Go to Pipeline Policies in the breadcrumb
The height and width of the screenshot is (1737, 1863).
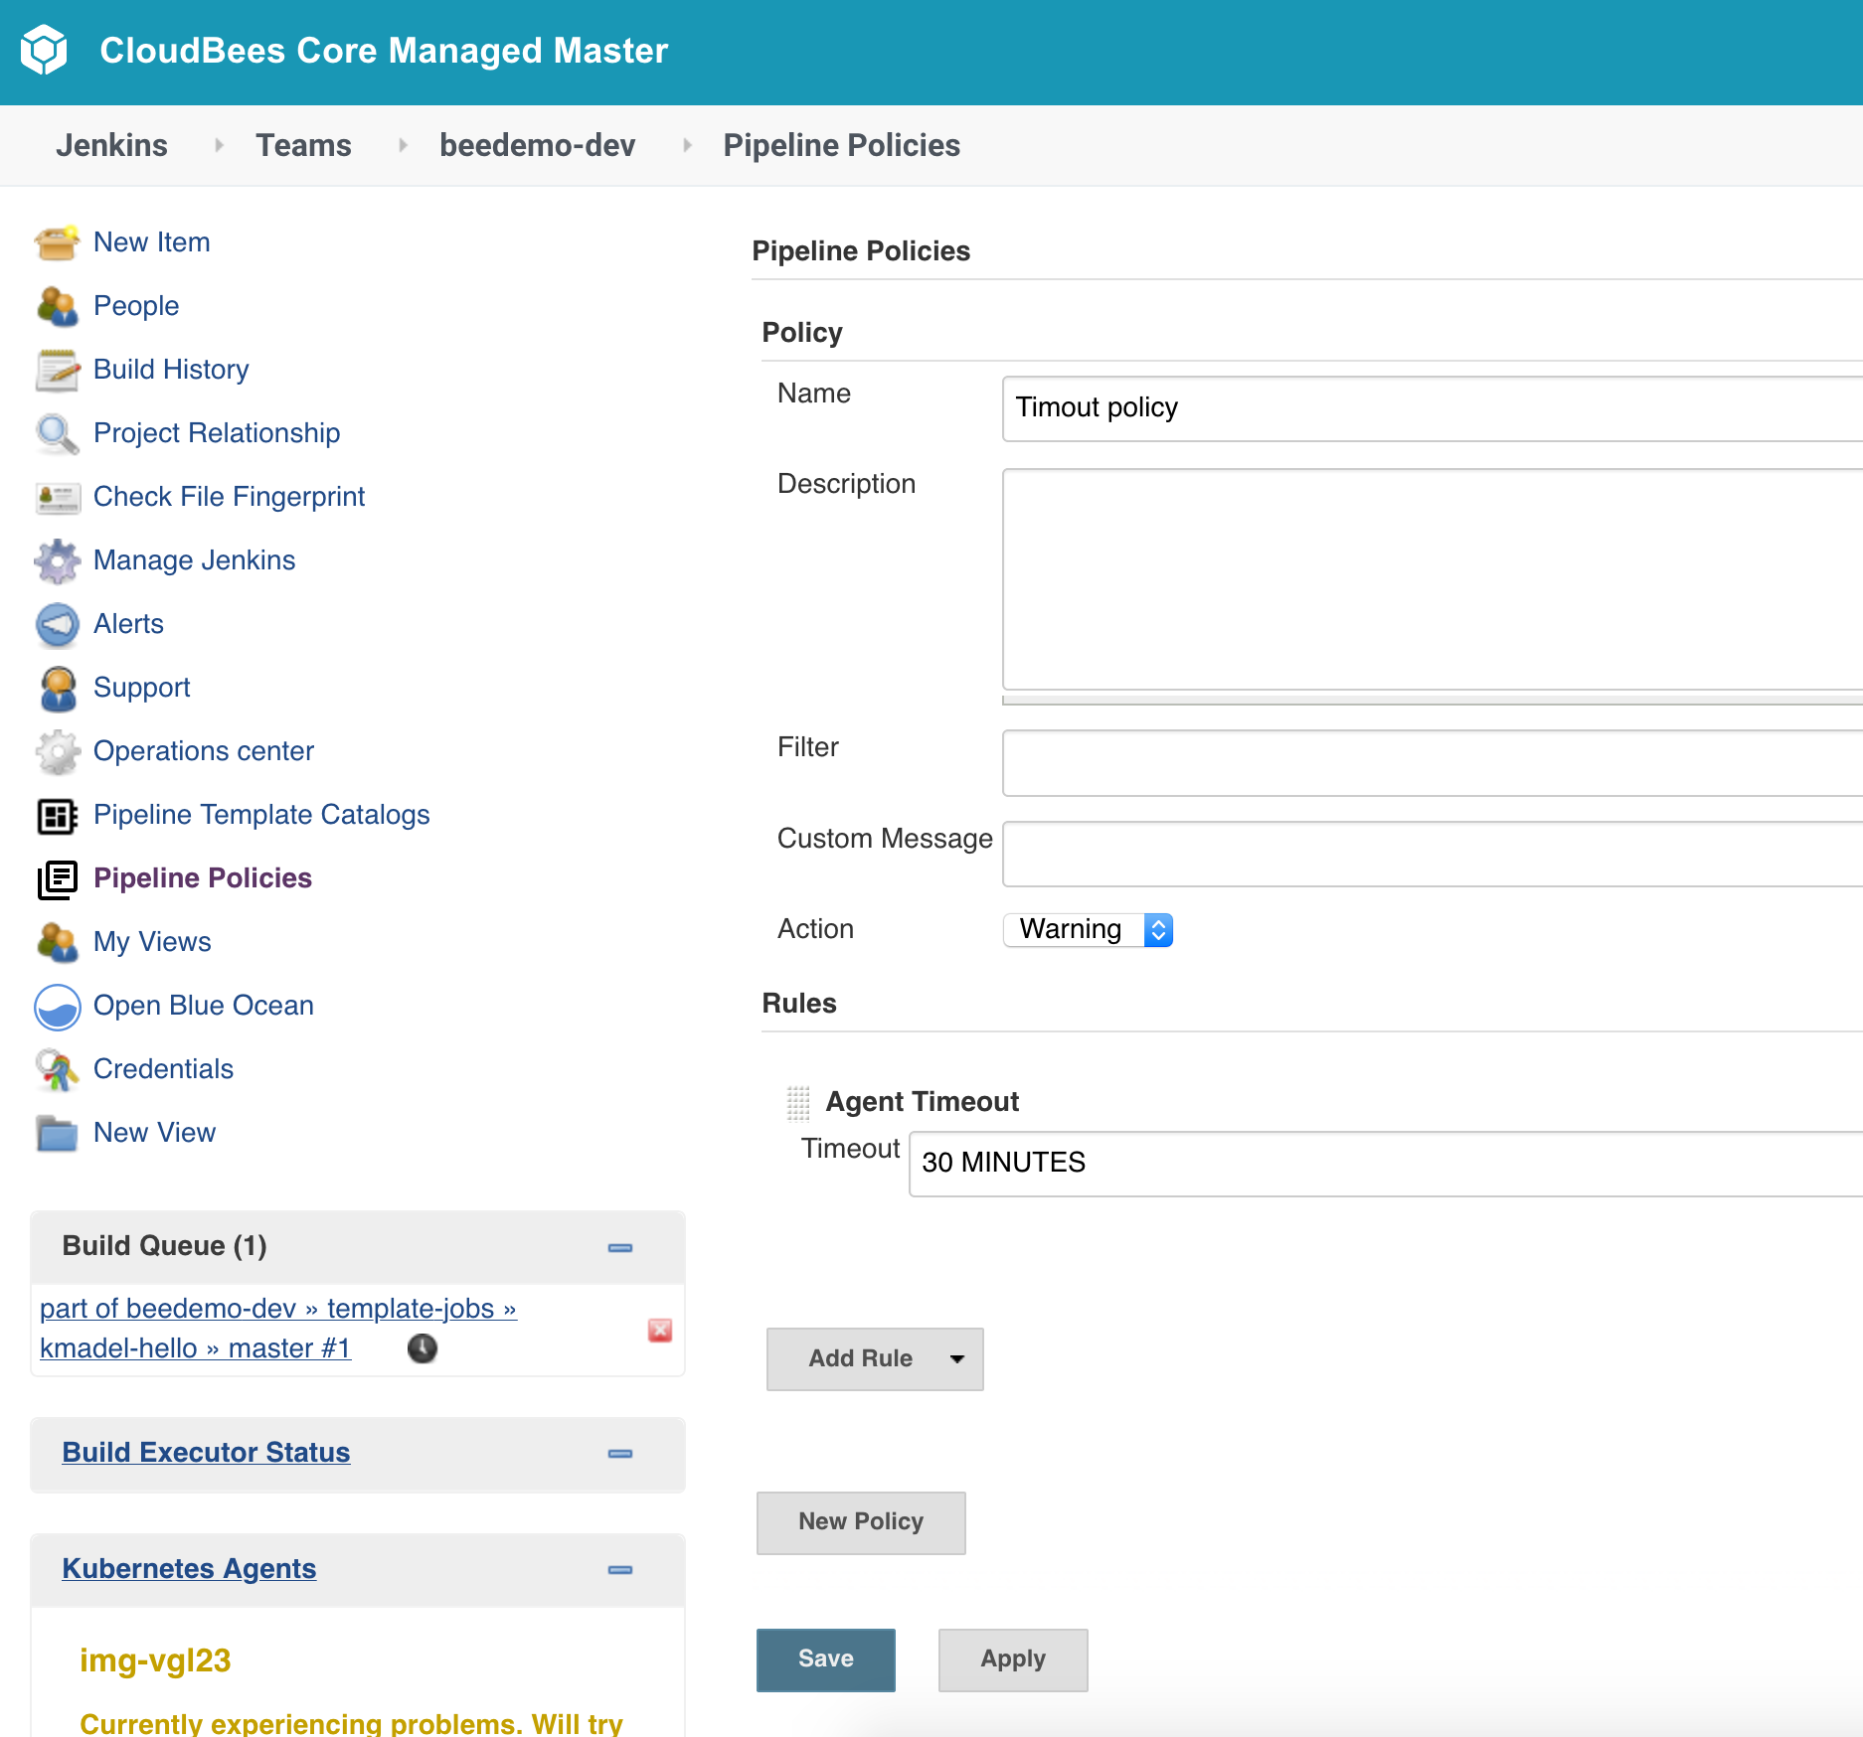841,145
